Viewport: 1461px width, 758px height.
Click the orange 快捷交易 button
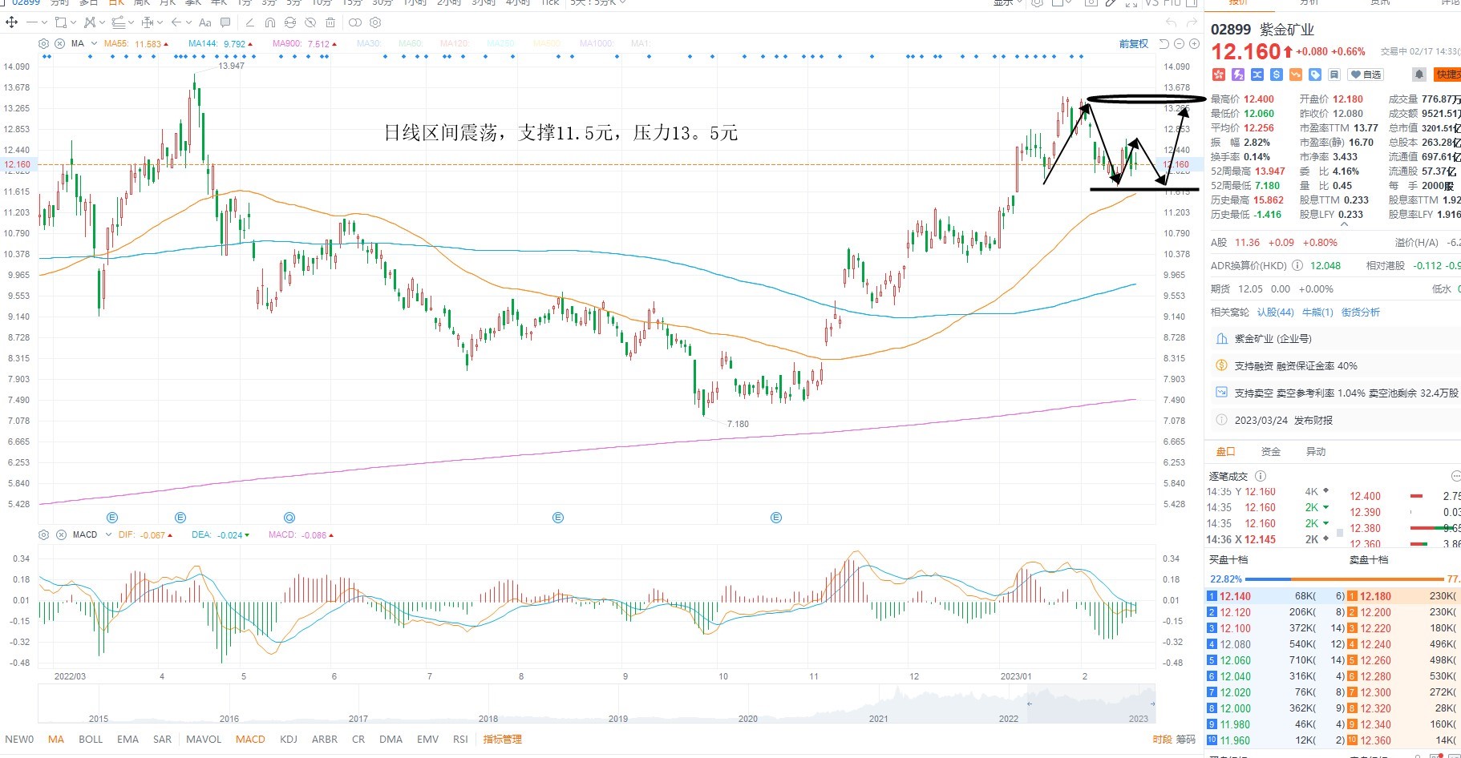(1447, 75)
